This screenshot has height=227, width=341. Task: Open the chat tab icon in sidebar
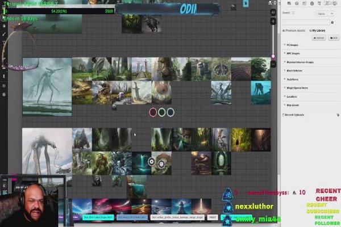(289, 3)
